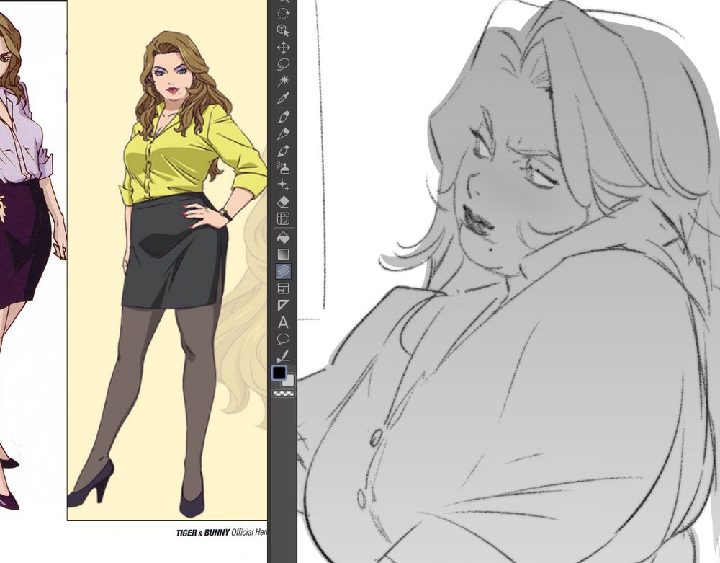This screenshot has height=563, width=720.
Task: Pick the Eyedropper tool
Action: click(x=283, y=98)
